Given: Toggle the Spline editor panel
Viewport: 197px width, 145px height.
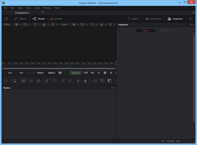Looking at the screenshot, I should point(133,19).
